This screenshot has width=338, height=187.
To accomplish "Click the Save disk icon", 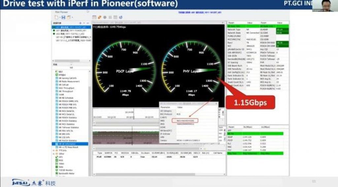I will click(64, 17).
